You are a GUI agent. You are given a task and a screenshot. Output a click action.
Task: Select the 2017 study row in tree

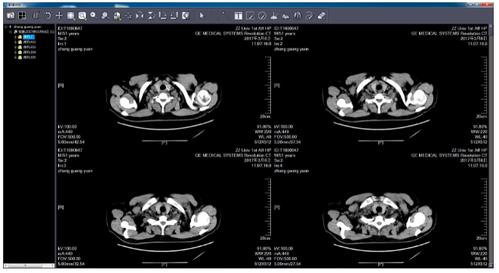click(x=36, y=32)
